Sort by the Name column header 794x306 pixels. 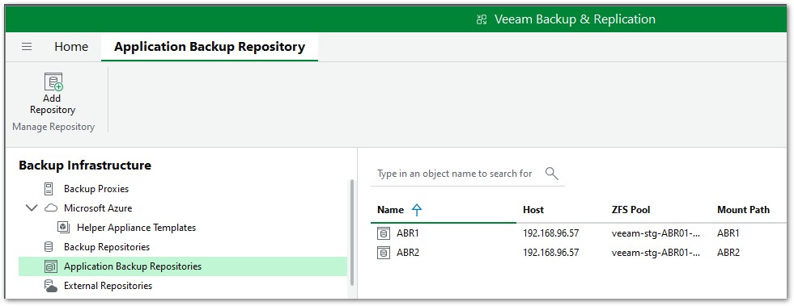(x=390, y=210)
